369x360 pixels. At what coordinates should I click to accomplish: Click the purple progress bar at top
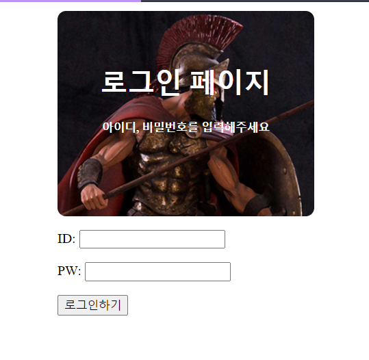click(x=71, y=1)
